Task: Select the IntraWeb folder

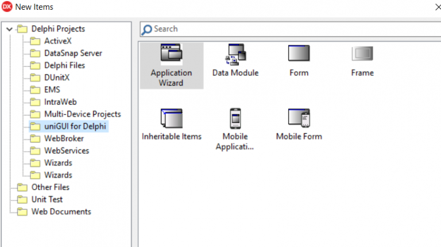Action: click(x=60, y=102)
